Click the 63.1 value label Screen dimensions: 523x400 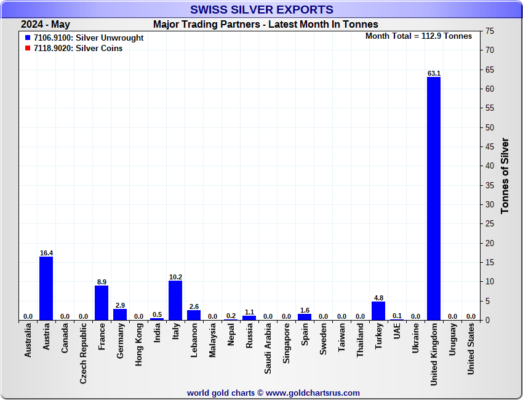click(x=434, y=73)
